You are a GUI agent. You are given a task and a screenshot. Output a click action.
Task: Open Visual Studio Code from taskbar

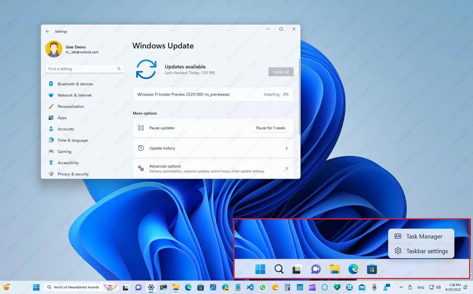point(250,287)
